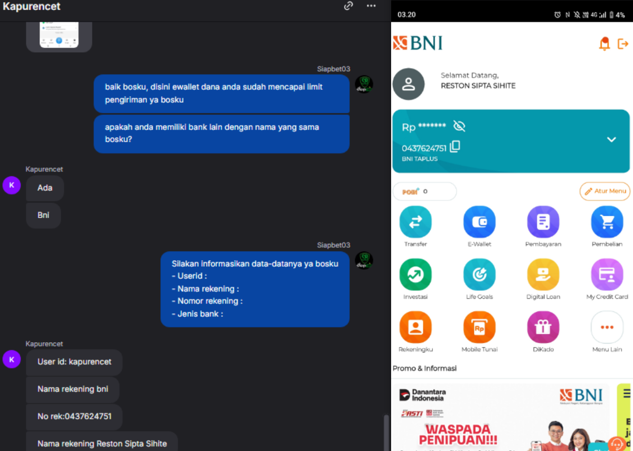Click the "Silakan informasikan data-datanya" message
The height and width of the screenshot is (451, 633).
point(255,289)
